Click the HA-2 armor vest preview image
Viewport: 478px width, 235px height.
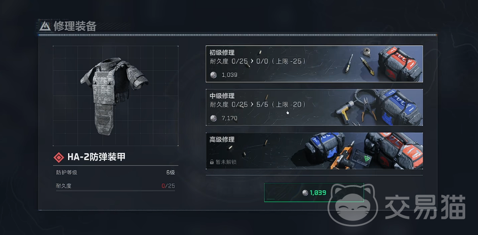coord(114,96)
